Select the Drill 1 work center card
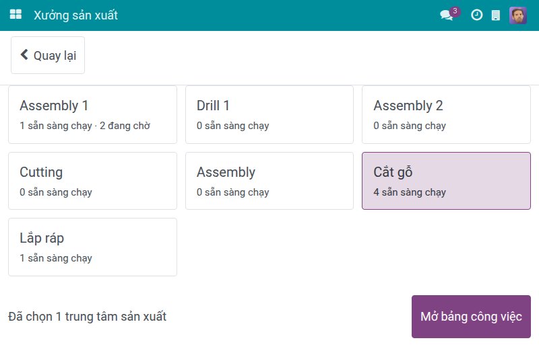Screen dimensions: 539x357 coord(269,114)
